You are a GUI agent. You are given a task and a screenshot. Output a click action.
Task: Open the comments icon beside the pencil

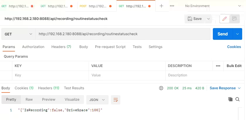[x=234, y=19]
